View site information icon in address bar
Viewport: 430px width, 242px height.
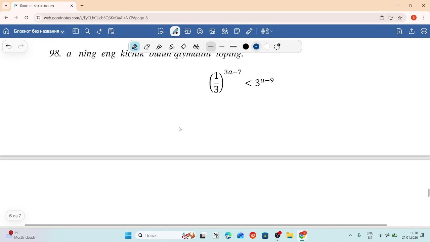tap(38, 18)
